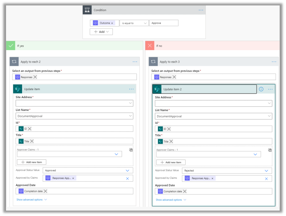
Task: Click the Title field in Update item 2
Action: 214,141
